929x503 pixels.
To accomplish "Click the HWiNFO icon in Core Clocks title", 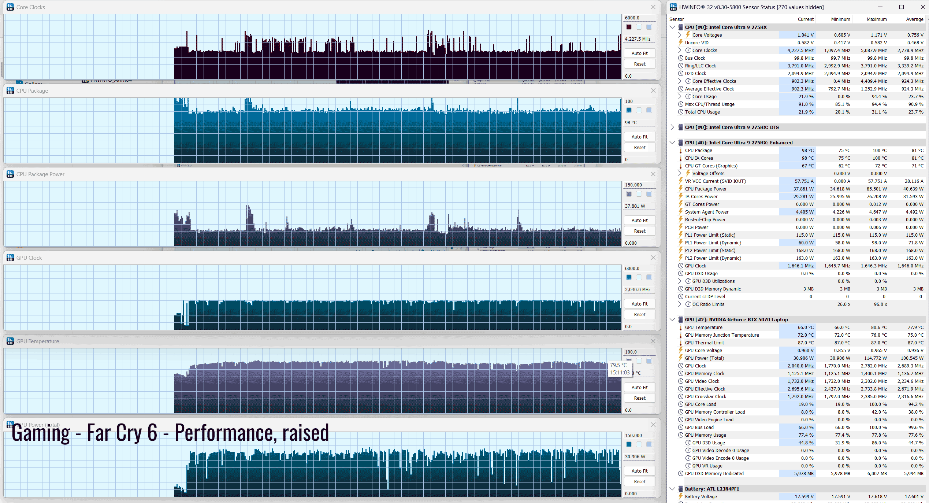I will (x=10, y=7).
